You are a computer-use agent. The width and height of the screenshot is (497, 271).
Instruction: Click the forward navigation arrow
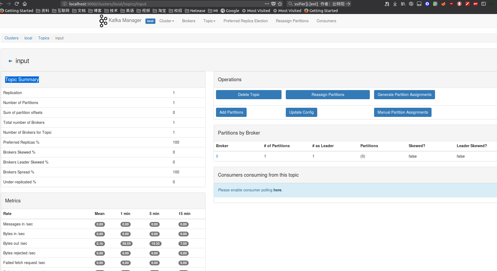(8, 4)
